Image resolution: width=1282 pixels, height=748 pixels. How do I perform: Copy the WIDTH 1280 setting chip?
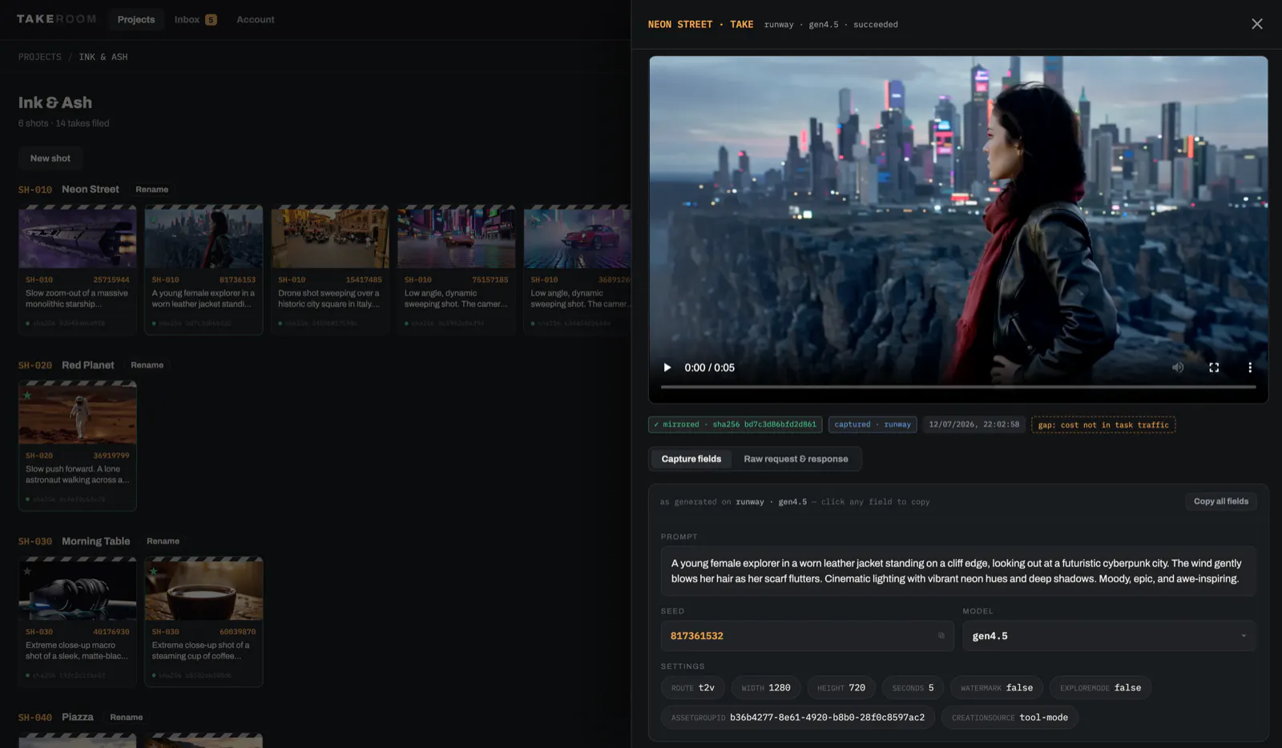point(766,688)
